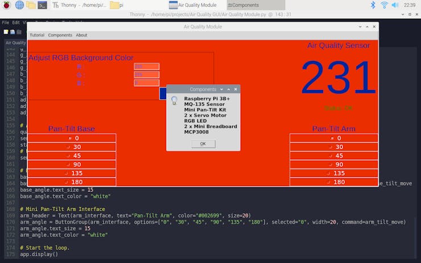Switch to the pi folder taskbar entry

click(x=117, y=5)
